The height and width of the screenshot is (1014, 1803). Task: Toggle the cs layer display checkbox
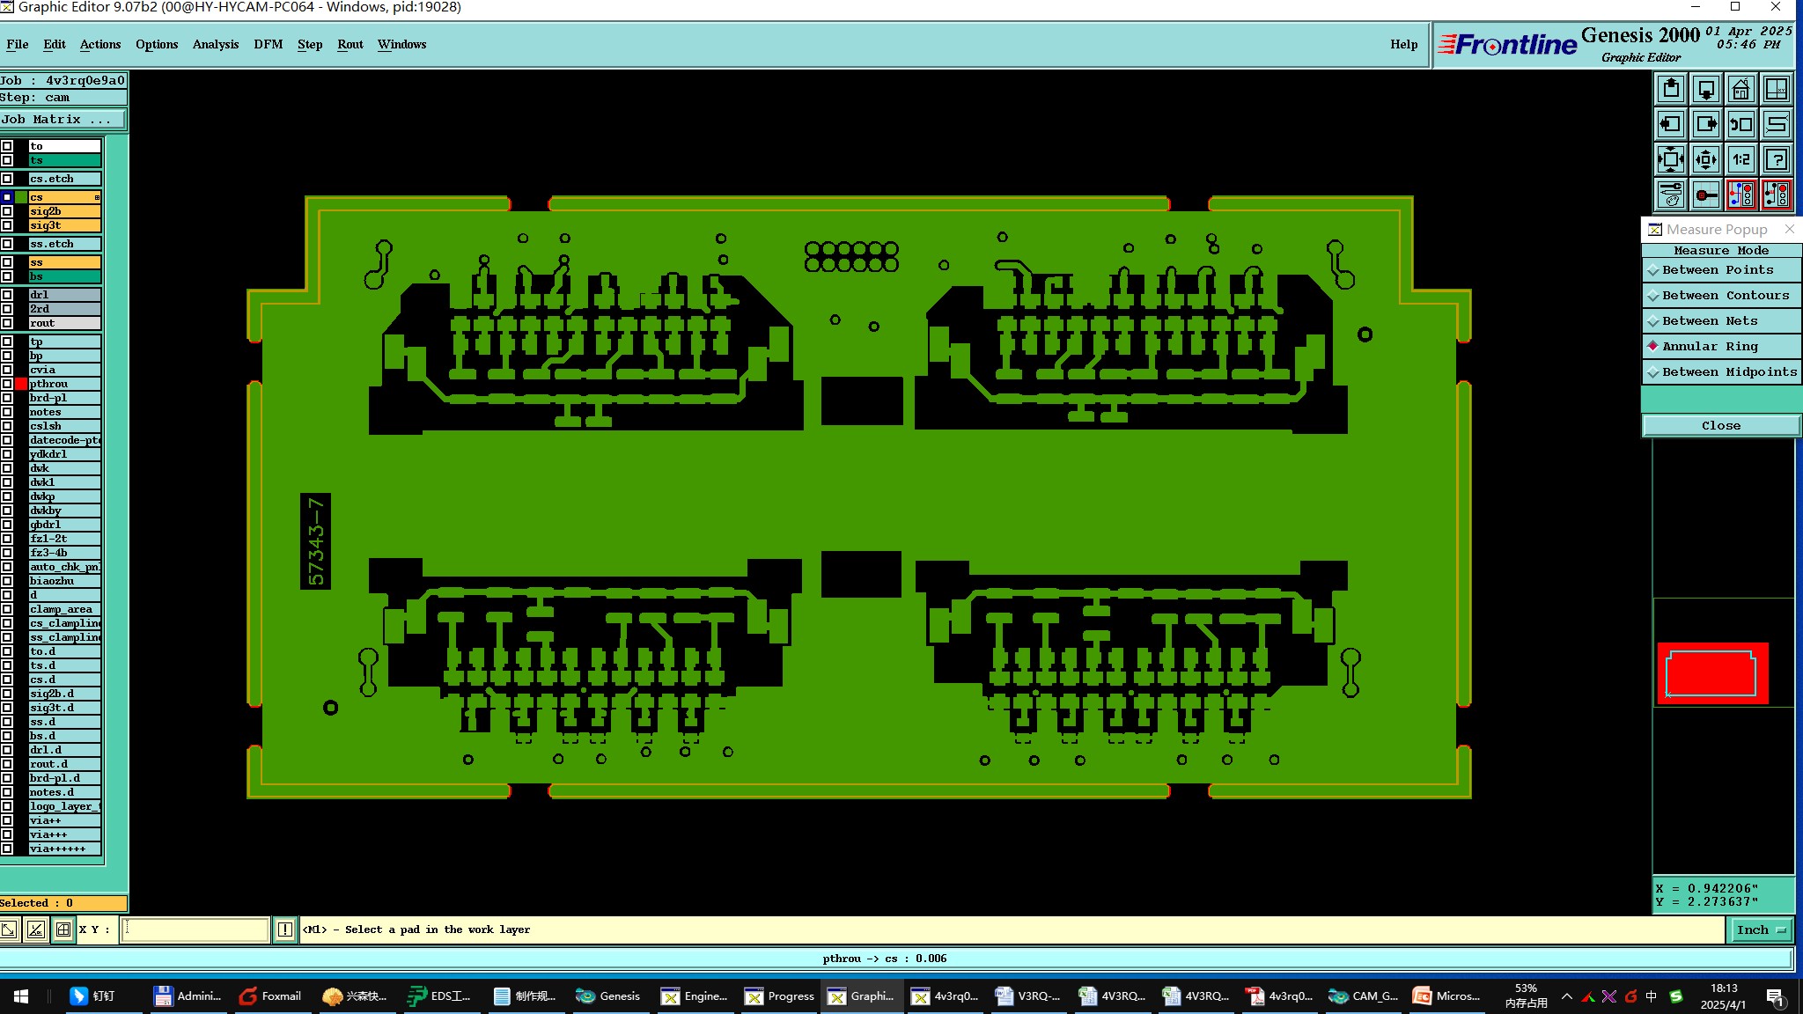[x=7, y=197]
